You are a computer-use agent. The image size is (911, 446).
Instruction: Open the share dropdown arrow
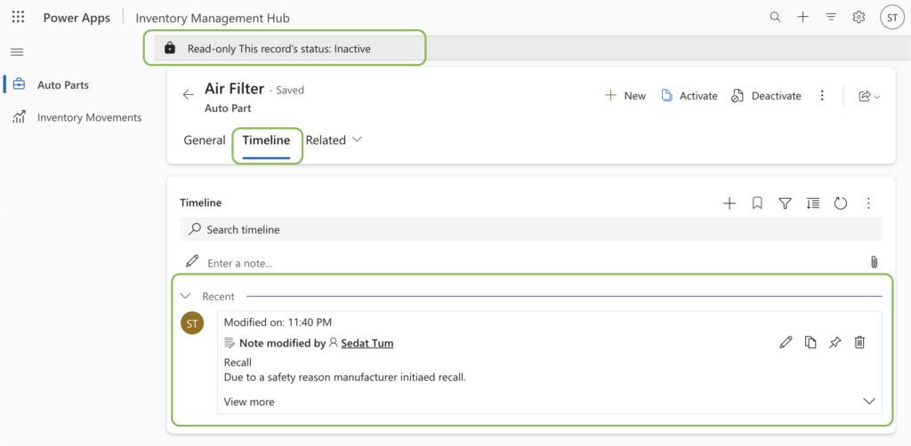tap(877, 97)
